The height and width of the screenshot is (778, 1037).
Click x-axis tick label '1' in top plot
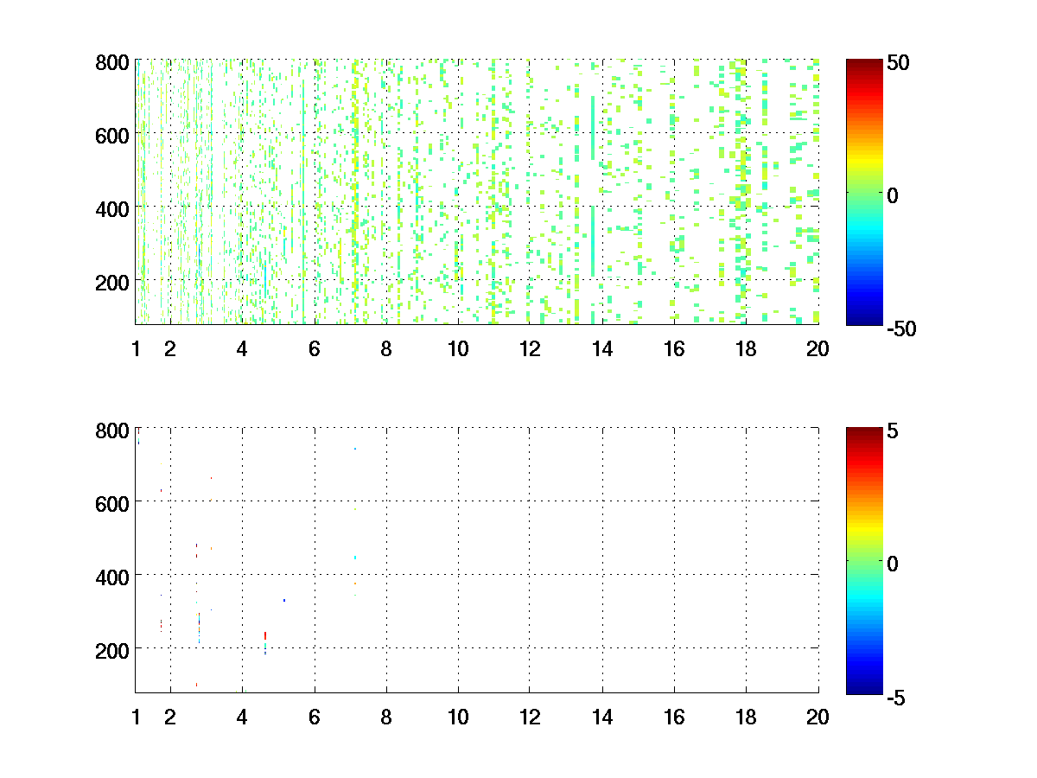[x=136, y=349]
